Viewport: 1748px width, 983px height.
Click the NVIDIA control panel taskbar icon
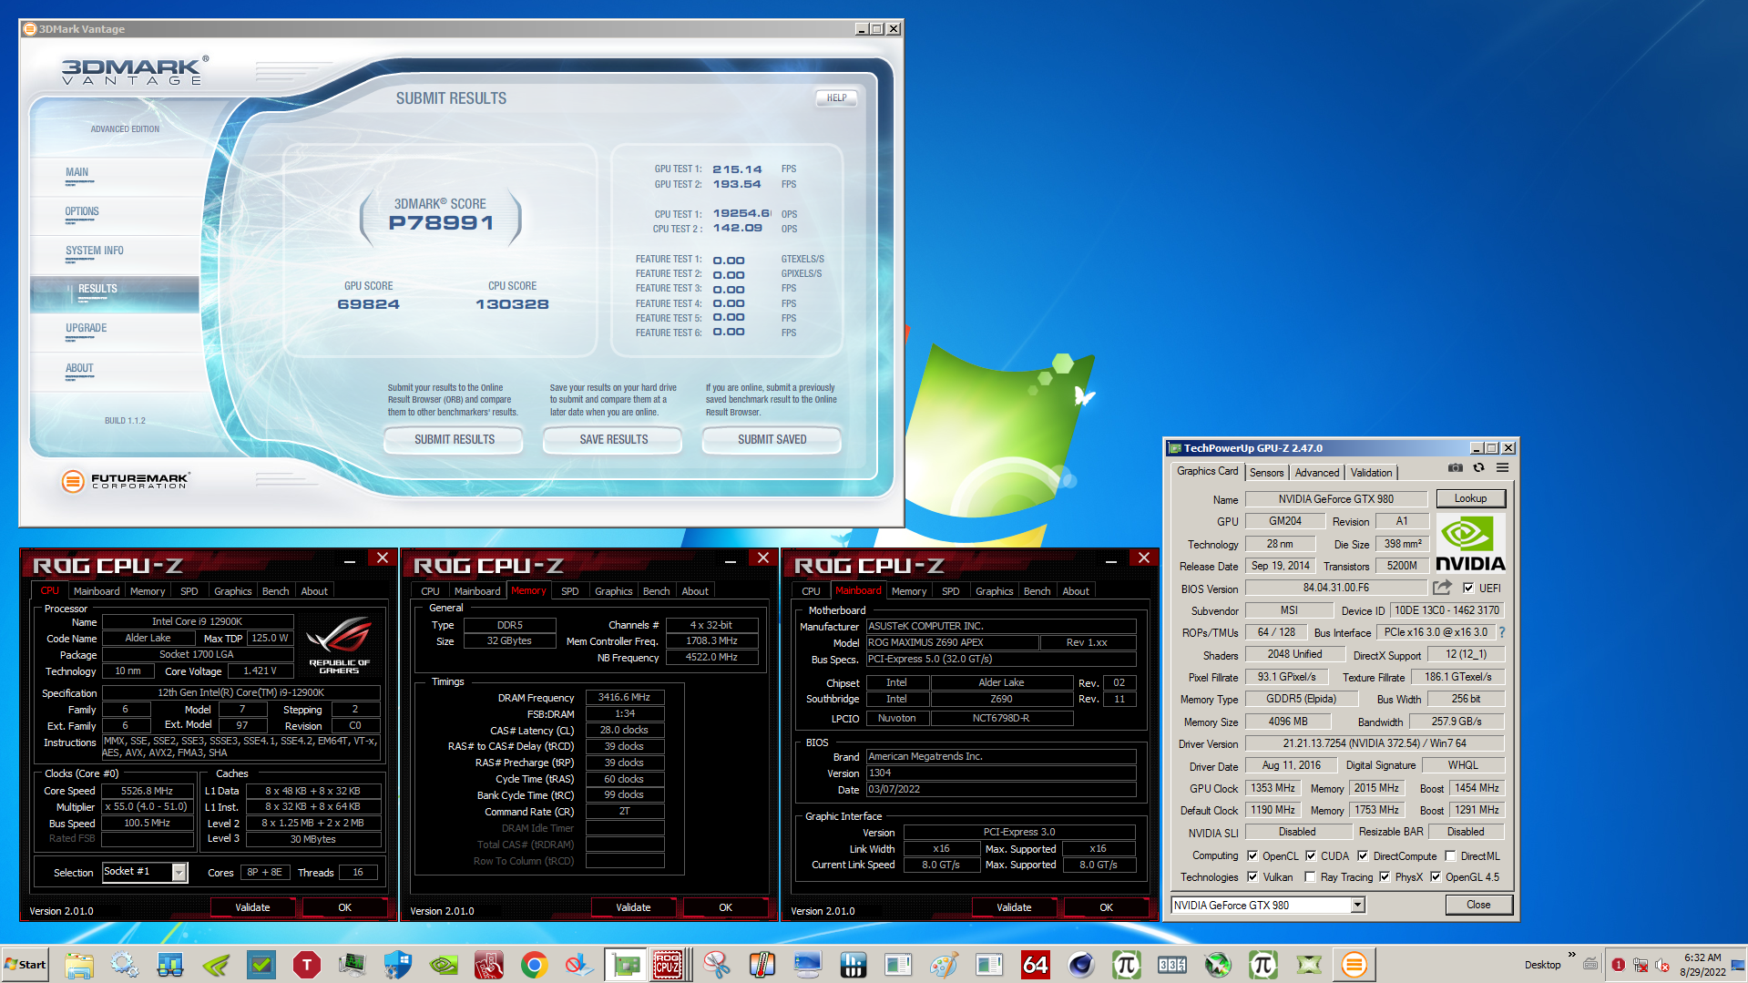coord(444,964)
